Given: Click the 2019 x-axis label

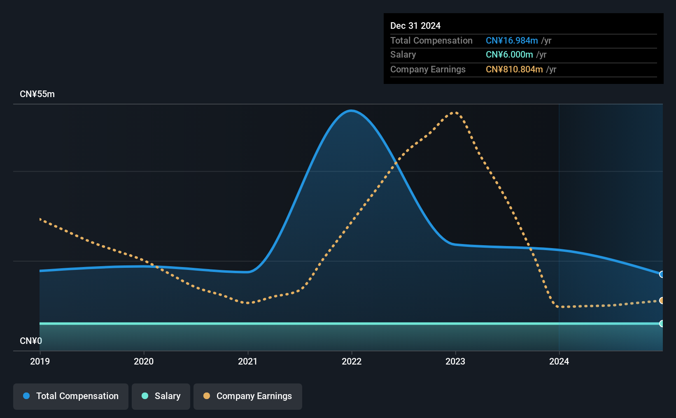Looking at the screenshot, I should tap(40, 361).
